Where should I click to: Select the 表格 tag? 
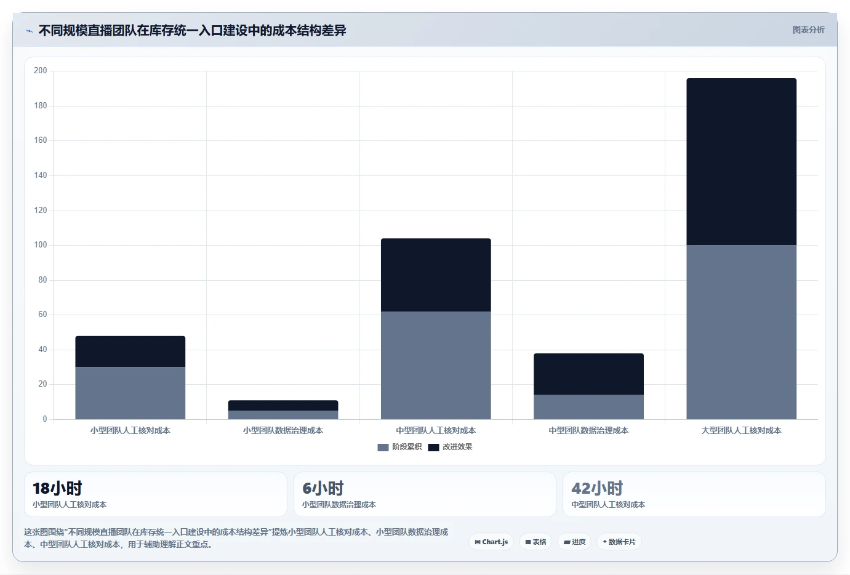(x=535, y=542)
